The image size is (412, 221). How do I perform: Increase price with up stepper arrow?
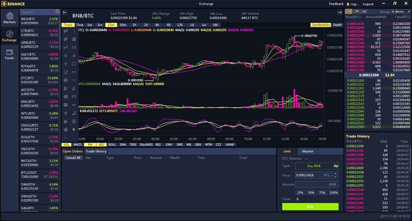(335, 173)
